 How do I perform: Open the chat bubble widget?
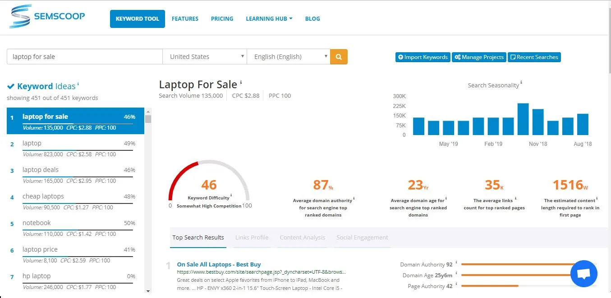tap(583, 273)
